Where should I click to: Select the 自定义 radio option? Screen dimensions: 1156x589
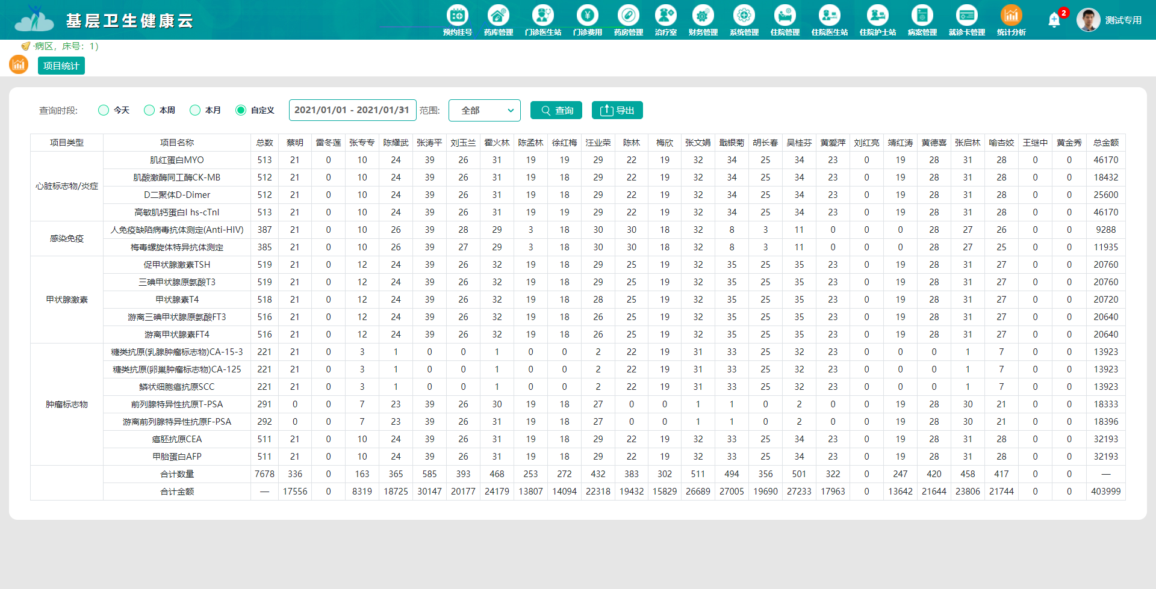pos(241,110)
